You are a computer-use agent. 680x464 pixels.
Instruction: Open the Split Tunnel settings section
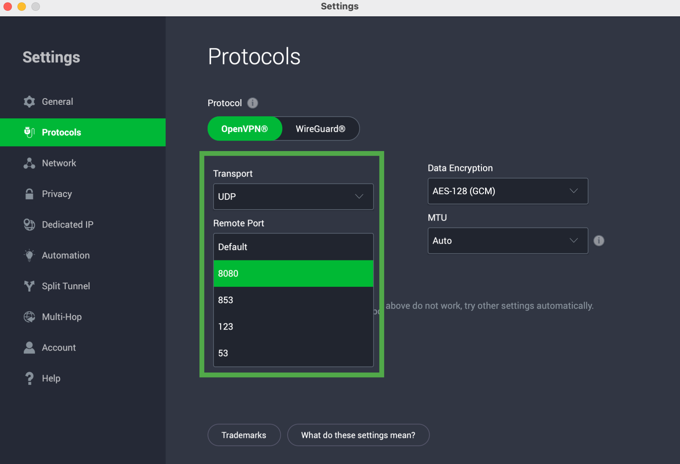point(66,286)
